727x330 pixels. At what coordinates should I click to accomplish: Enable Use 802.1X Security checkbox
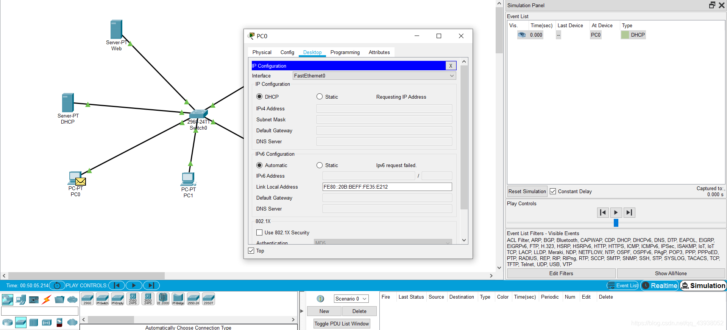(259, 232)
